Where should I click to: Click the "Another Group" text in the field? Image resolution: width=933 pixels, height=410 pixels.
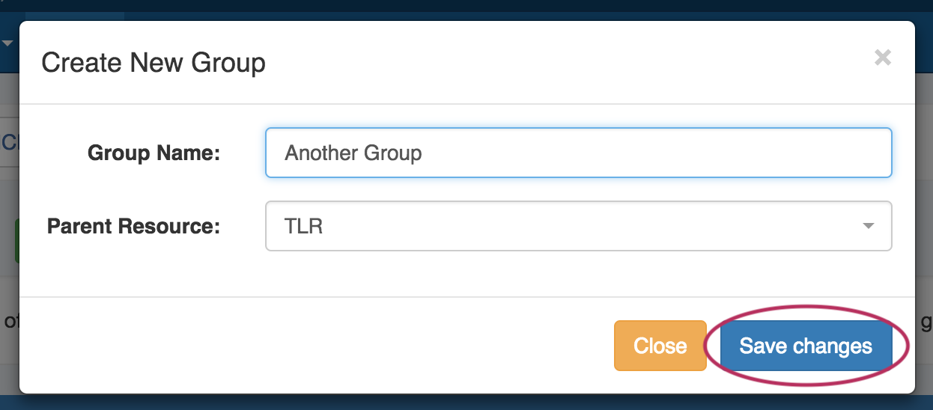point(353,153)
